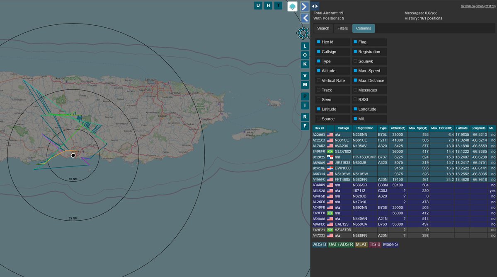Enable Track column checkbox
This screenshot has width=497, height=277.
click(x=318, y=90)
